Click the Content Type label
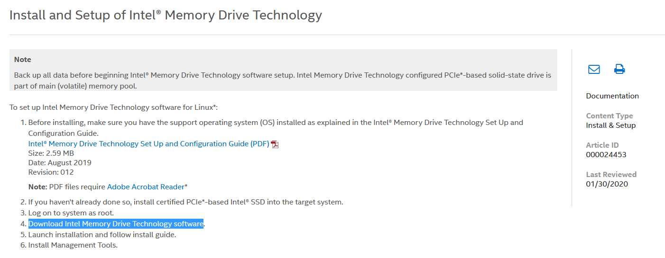665x258 pixels. click(x=610, y=116)
